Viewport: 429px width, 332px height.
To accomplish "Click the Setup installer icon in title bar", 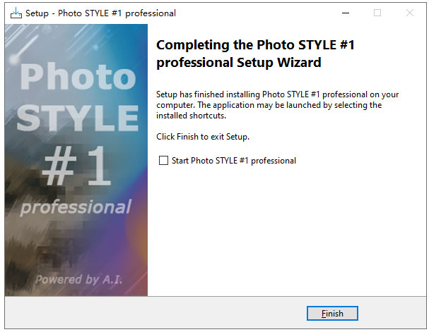I will 16,13.
